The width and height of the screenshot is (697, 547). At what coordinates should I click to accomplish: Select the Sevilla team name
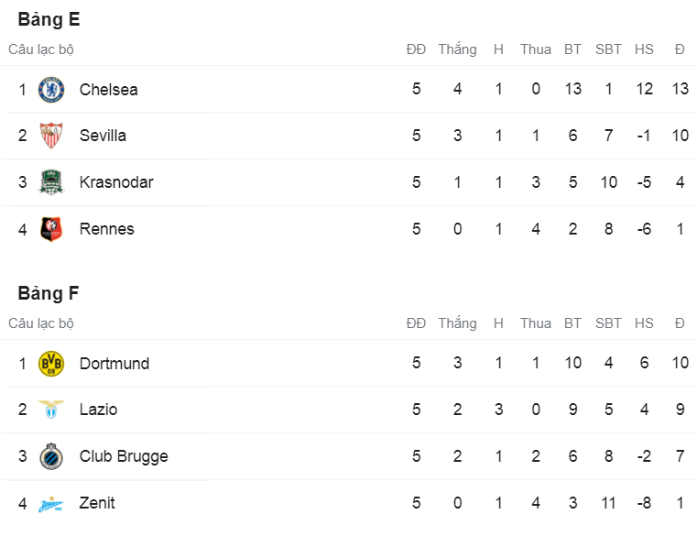coord(103,136)
